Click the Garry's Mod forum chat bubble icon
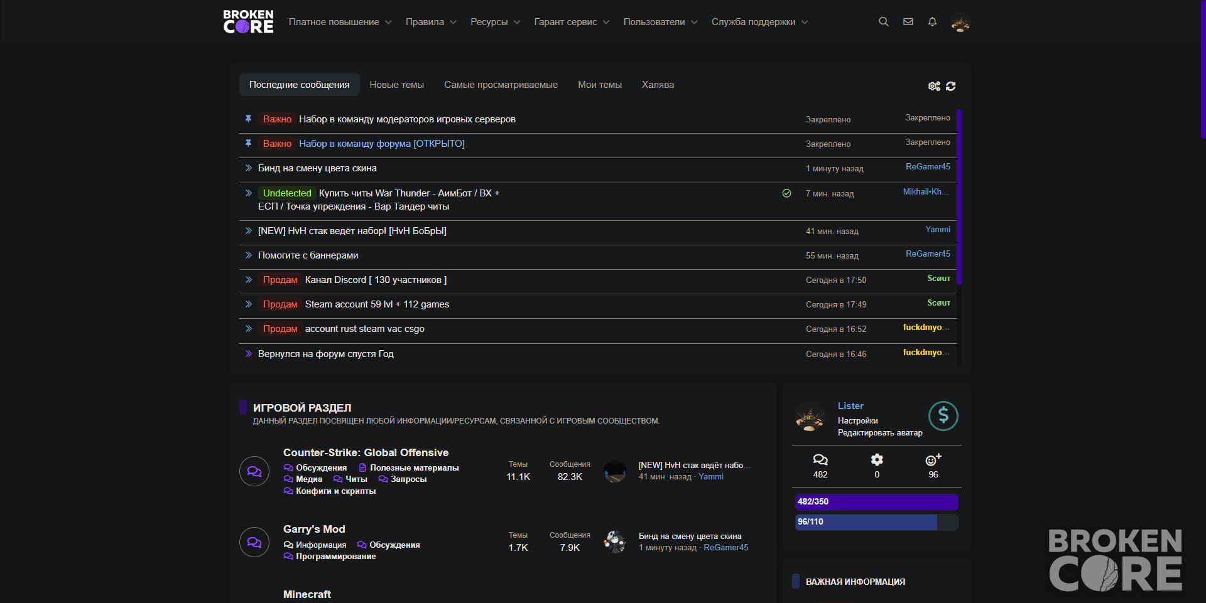 pyautogui.click(x=254, y=542)
